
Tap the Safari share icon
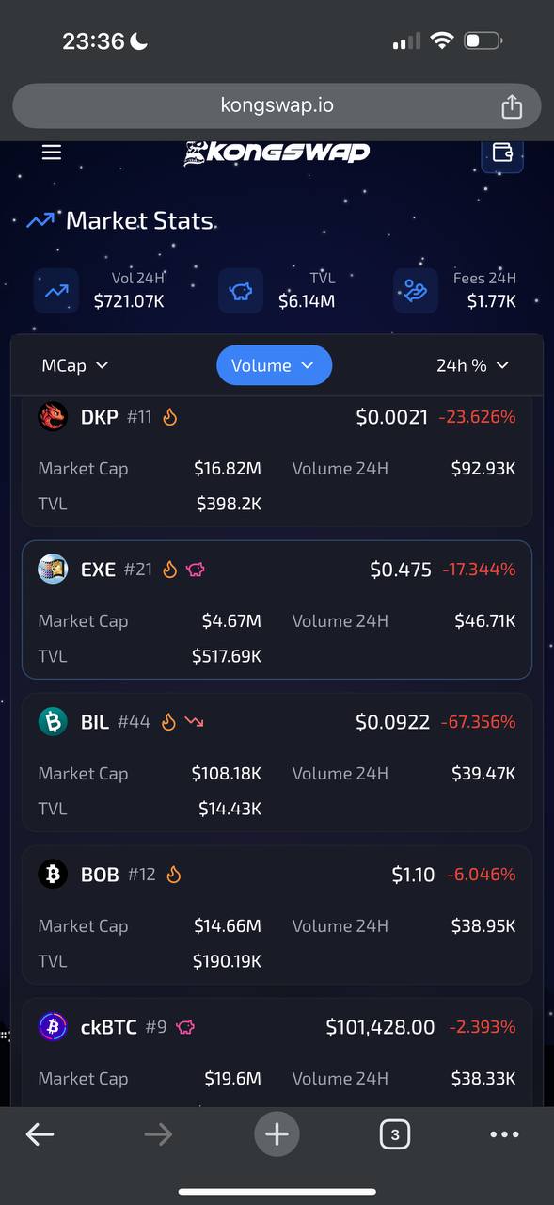click(512, 105)
